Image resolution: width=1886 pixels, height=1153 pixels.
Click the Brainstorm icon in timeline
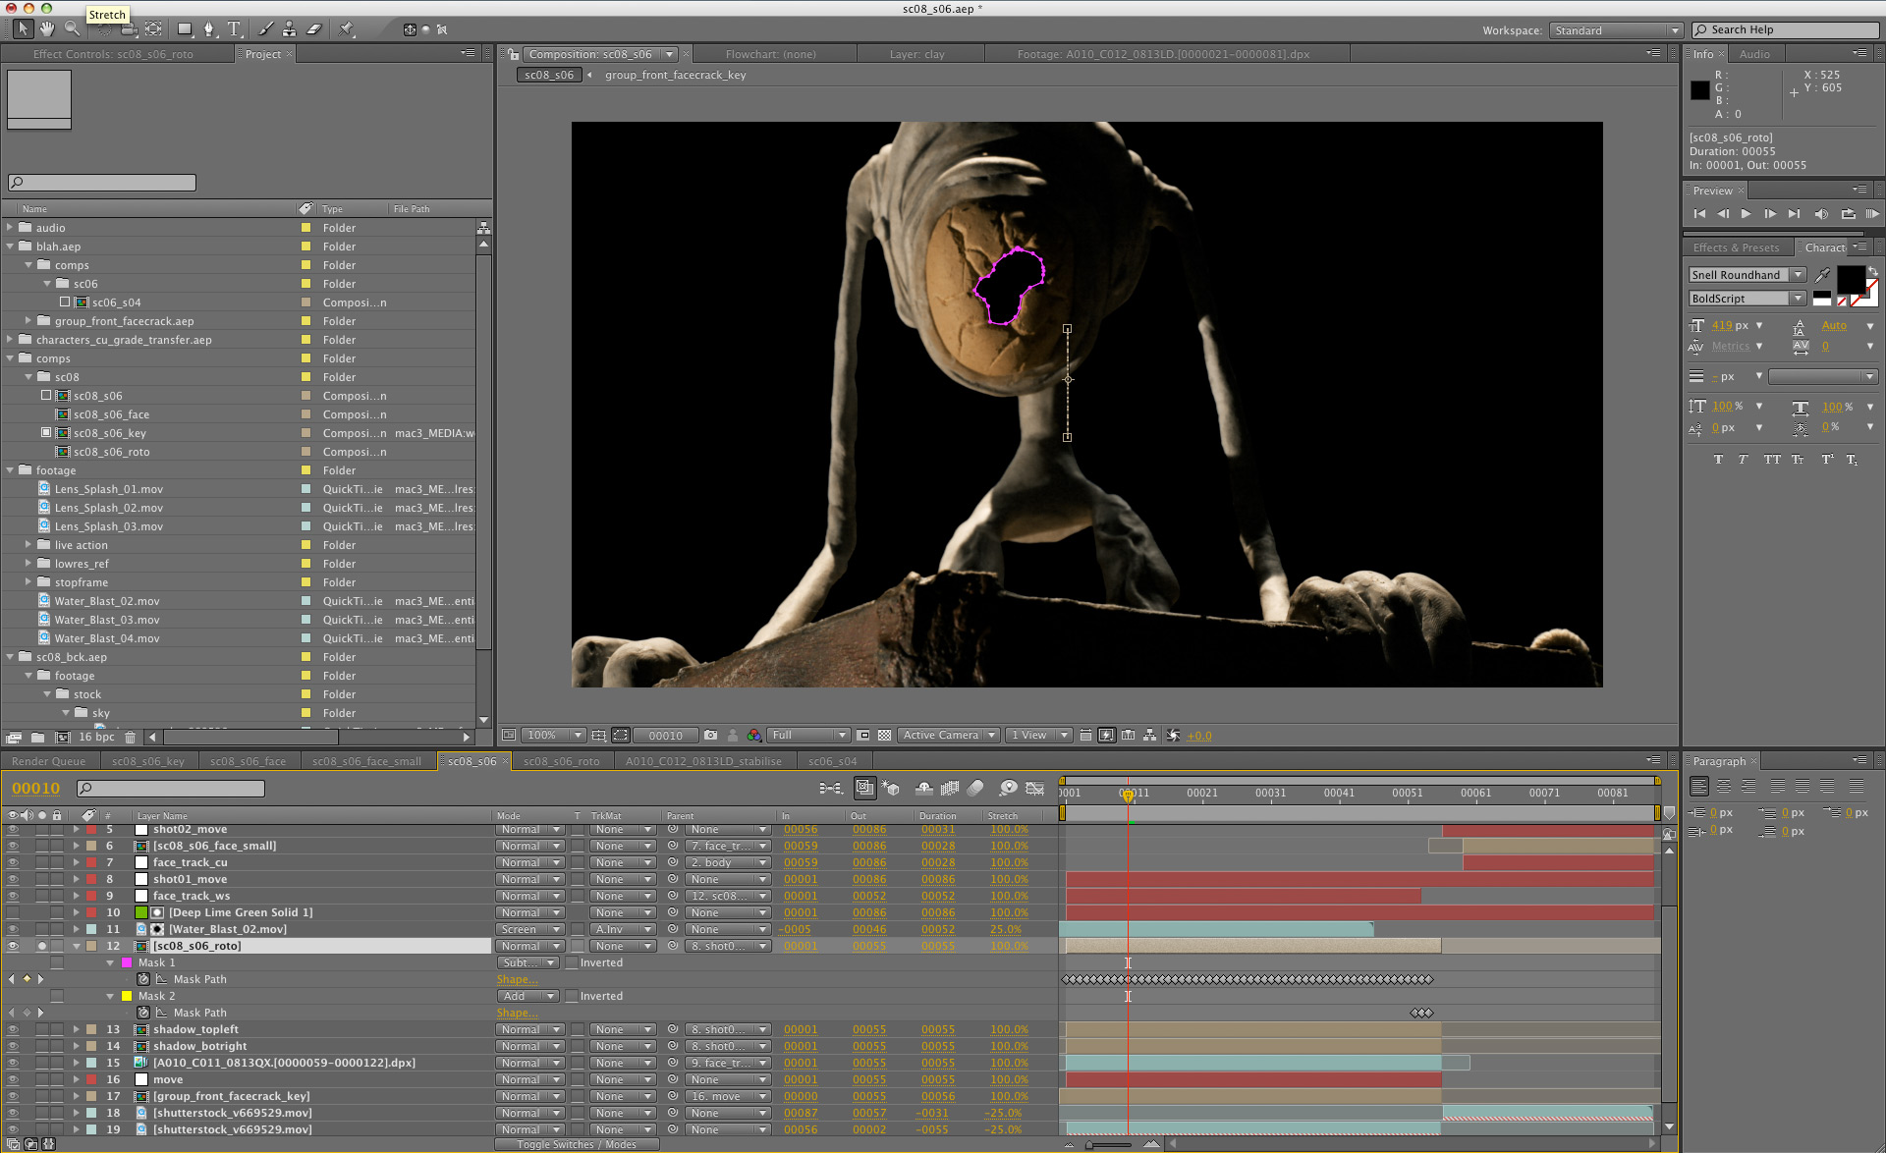click(1008, 788)
